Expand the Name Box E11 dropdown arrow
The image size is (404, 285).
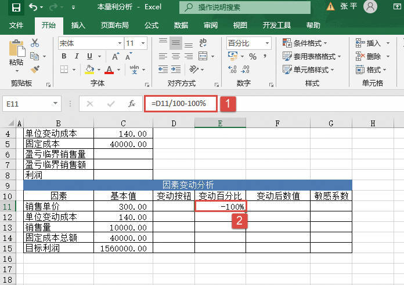55,104
